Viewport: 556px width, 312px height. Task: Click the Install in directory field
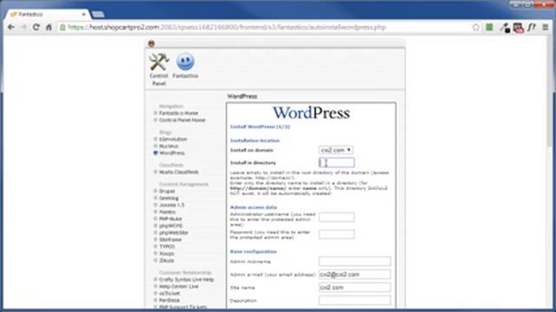tap(336, 163)
